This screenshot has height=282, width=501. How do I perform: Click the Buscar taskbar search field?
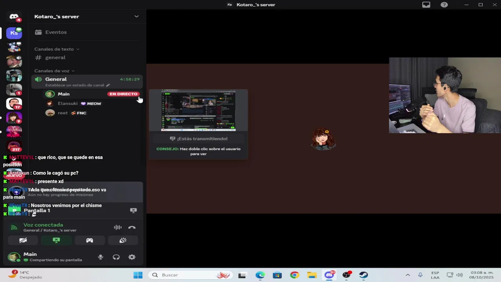click(x=191, y=275)
